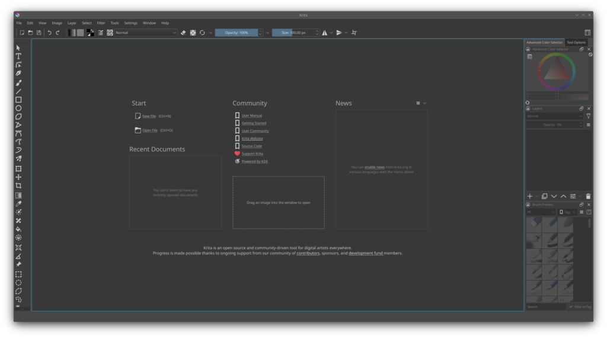Screen dimensions: 607x338
Task: Open the Layer menu
Action: [x=72, y=23]
